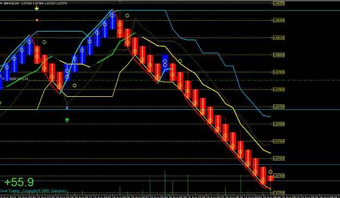Click the green up arrow signal marker

pos(67,120)
